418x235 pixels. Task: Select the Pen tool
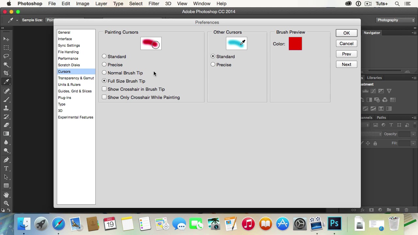pos(6,160)
